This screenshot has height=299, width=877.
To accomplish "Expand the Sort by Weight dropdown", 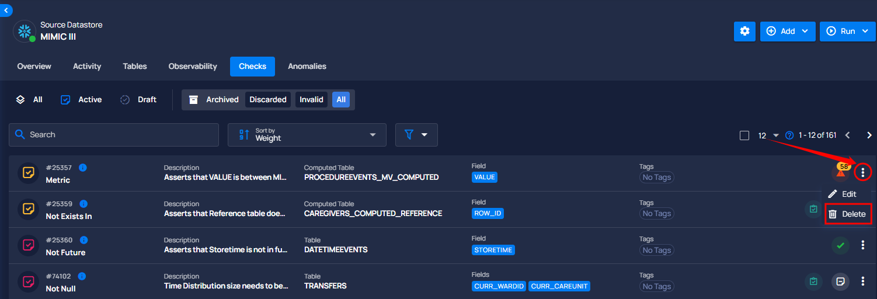I will (x=307, y=135).
